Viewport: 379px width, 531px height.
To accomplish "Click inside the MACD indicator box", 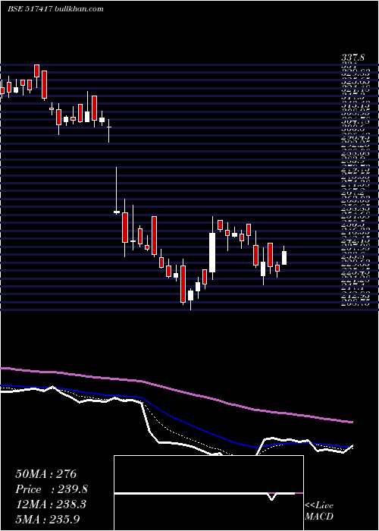I will 208,493.
